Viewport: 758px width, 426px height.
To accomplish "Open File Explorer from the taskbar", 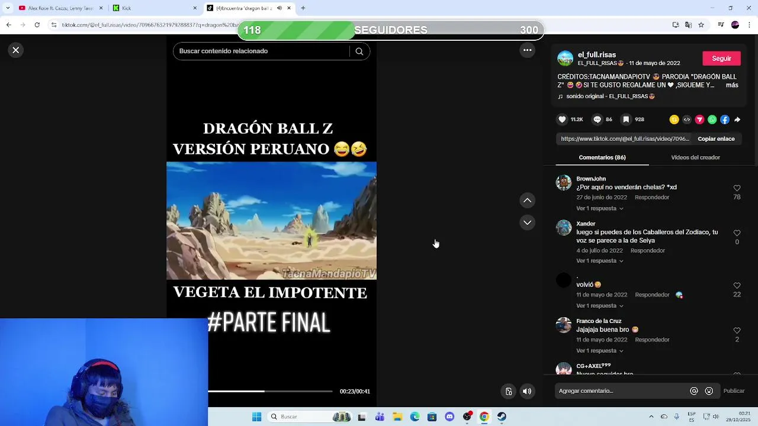I will (397, 417).
